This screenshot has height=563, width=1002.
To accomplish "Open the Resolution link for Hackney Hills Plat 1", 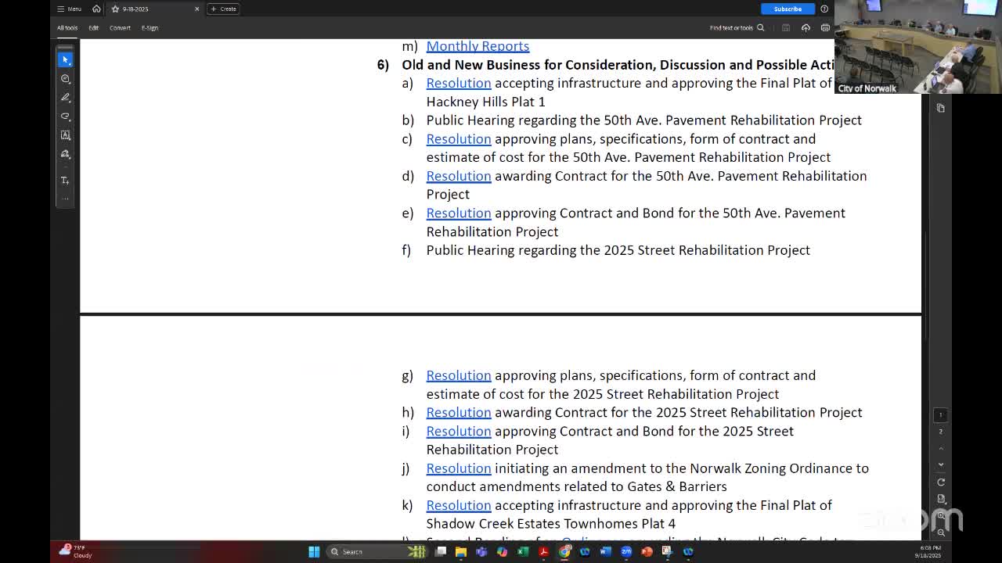I will 459,83.
